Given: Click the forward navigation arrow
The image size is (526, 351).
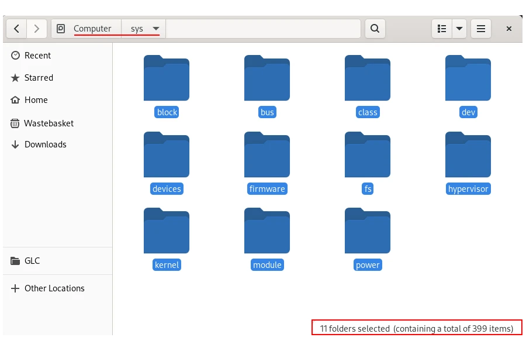Looking at the screenshot, I should point(36,28).
